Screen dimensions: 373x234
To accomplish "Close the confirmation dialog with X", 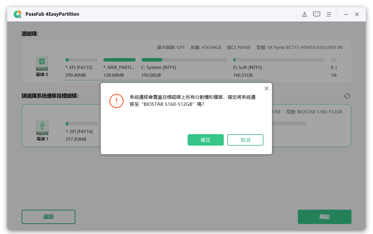I will (x=267, y=88).
